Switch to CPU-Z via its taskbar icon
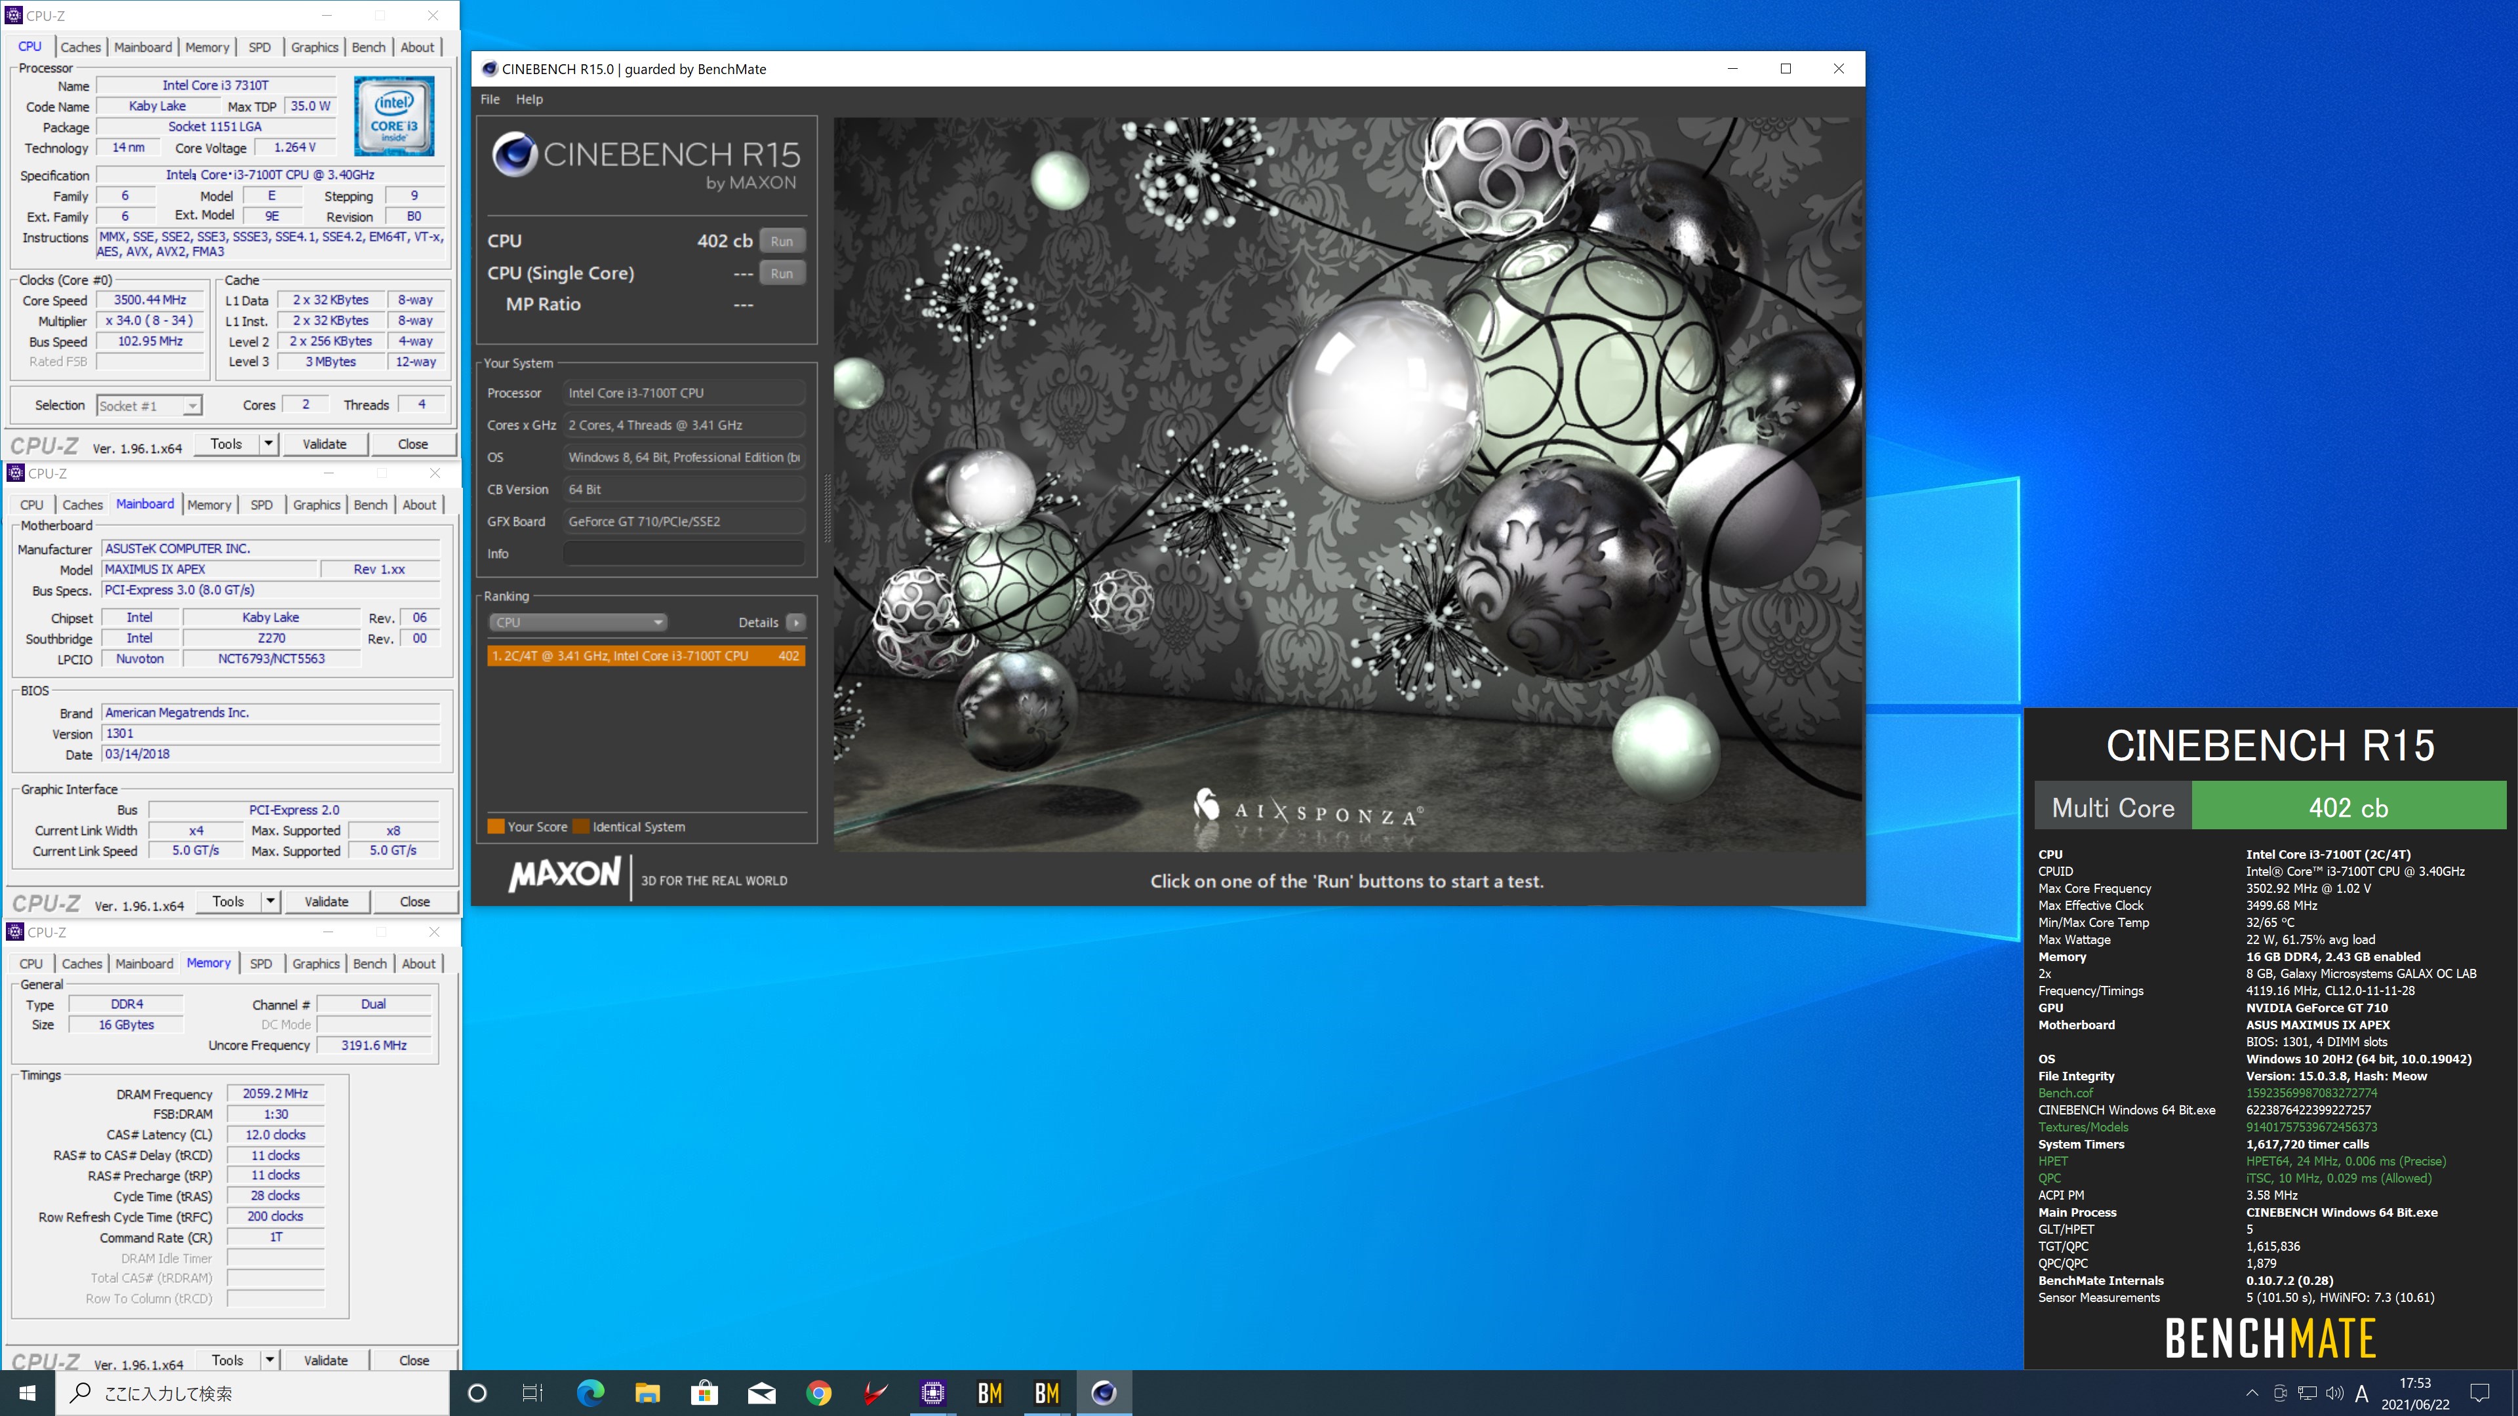The width and height of the screenshot is (2518, 1416). tap(932, 1392)
